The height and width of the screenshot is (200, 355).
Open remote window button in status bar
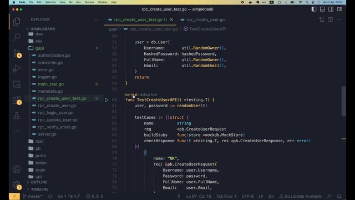(x=14, y=196)
